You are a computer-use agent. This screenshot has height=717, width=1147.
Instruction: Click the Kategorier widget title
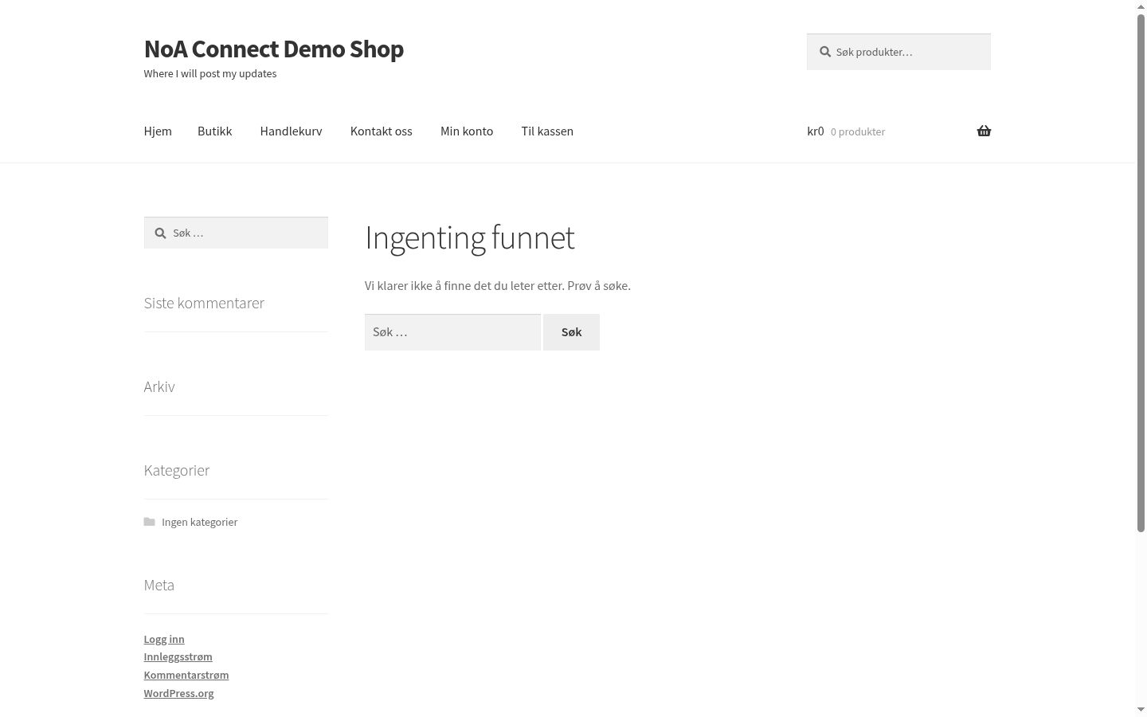click(177, 470)
